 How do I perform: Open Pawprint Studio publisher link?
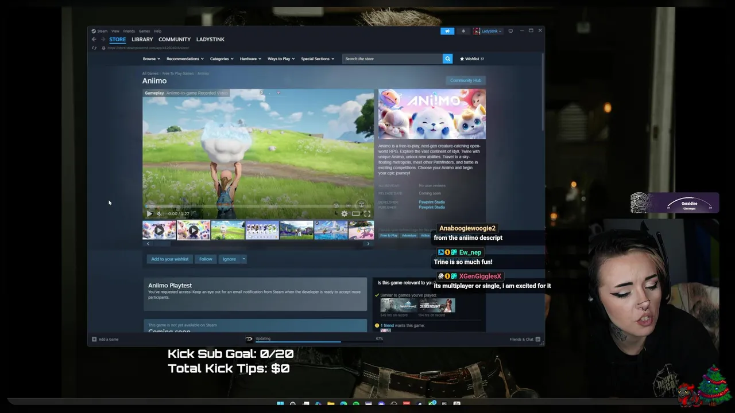pyautogui.click(x=432, y=207)
